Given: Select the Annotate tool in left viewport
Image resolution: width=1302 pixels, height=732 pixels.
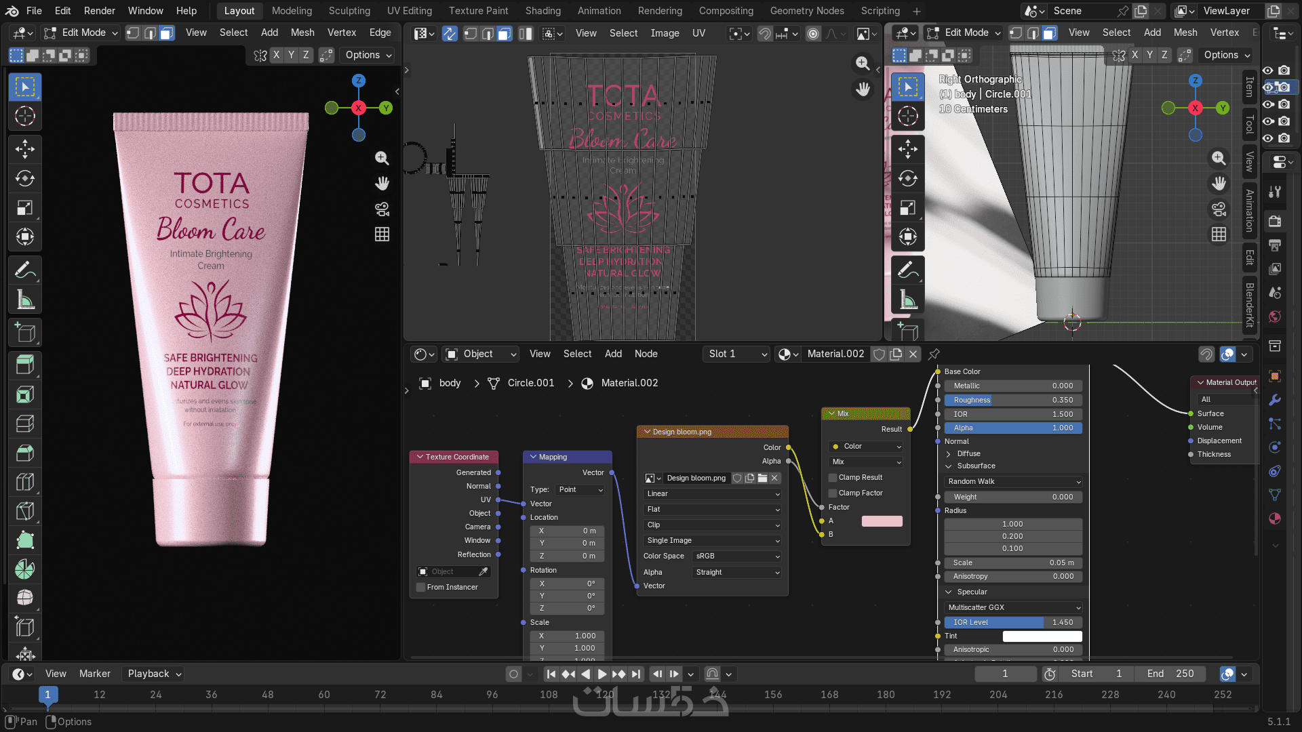Looking at the screenshot, I should pyautogui.click(x=25, y=270).
